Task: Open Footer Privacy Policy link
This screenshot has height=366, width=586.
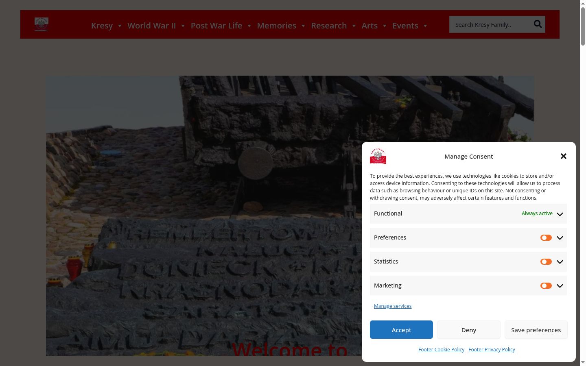Action: (492, 349)
